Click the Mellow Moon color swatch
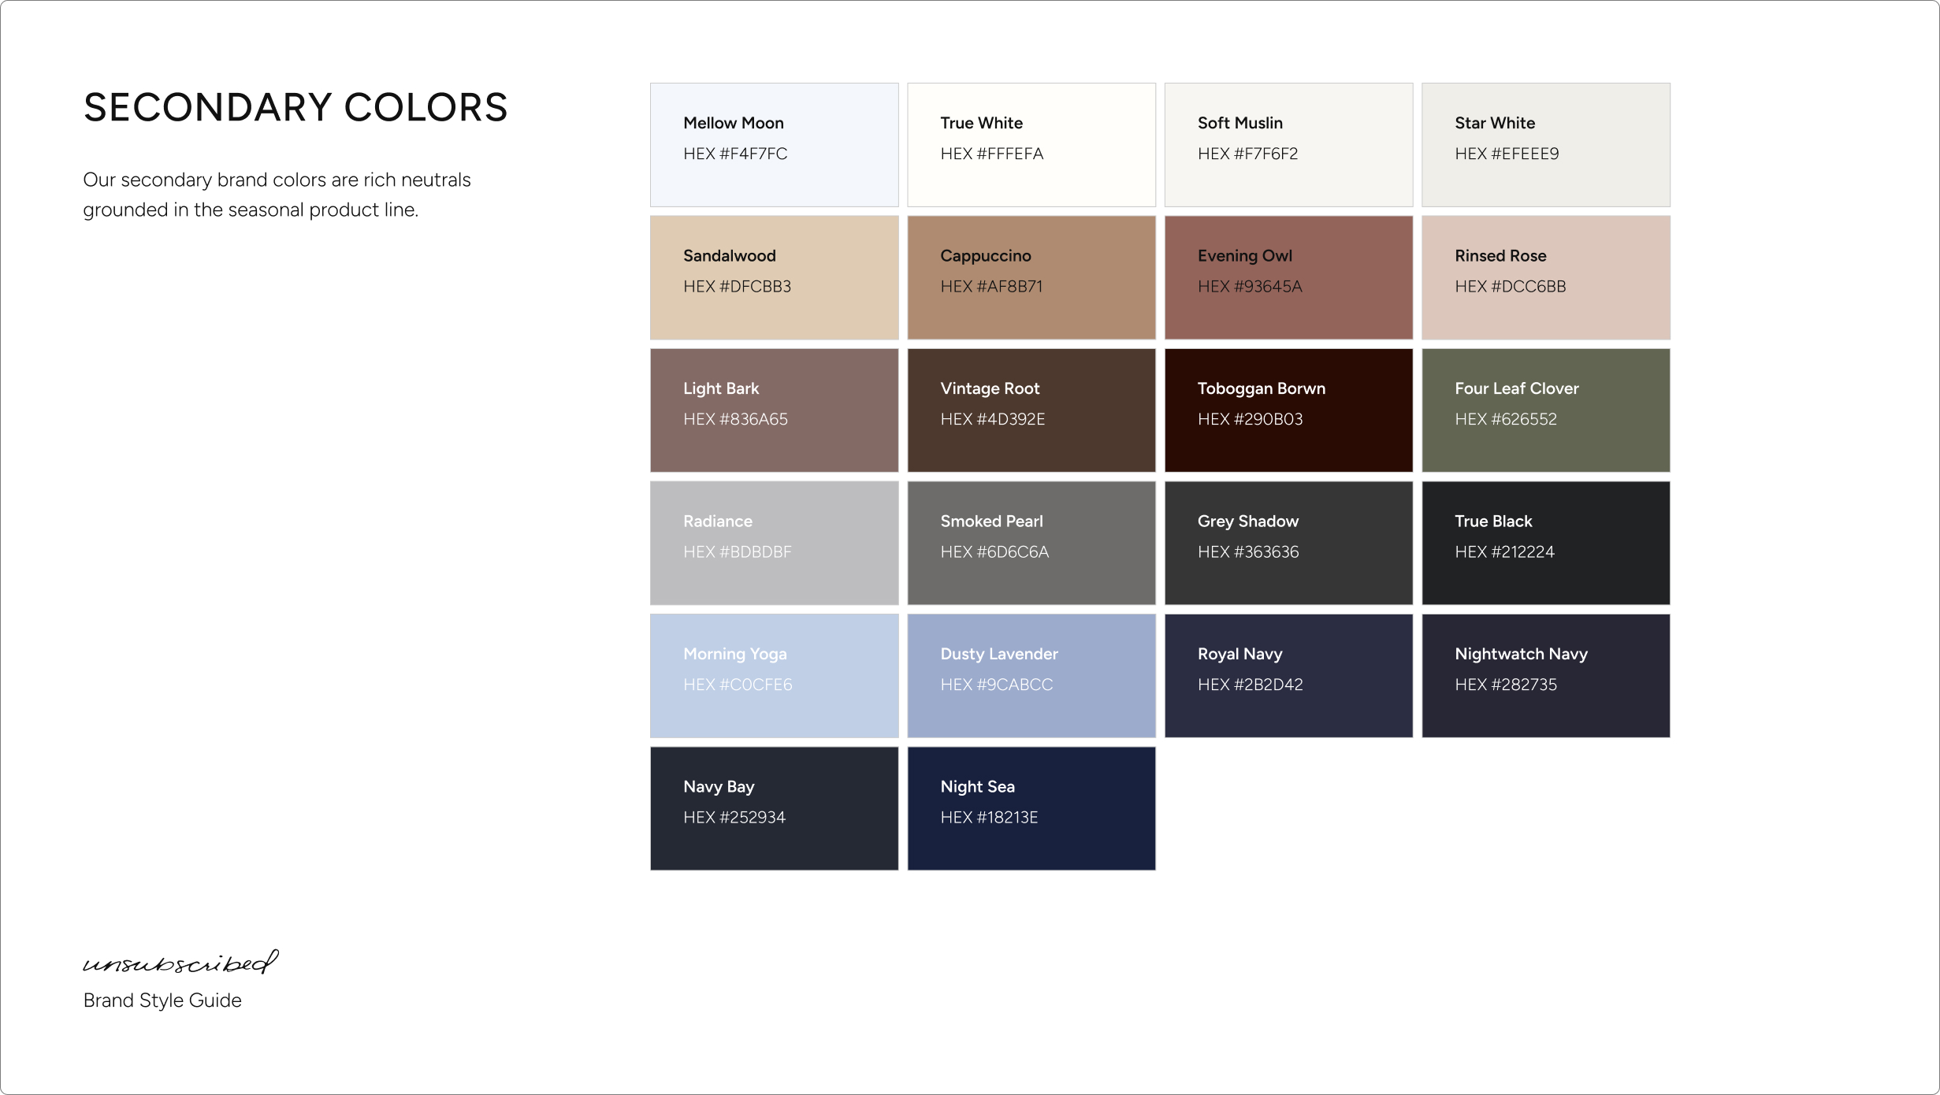 tap(774, 145)
